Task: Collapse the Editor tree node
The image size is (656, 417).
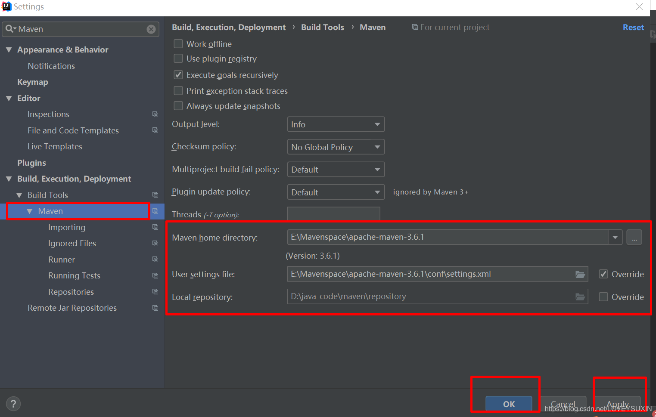Action: point(9,99)
